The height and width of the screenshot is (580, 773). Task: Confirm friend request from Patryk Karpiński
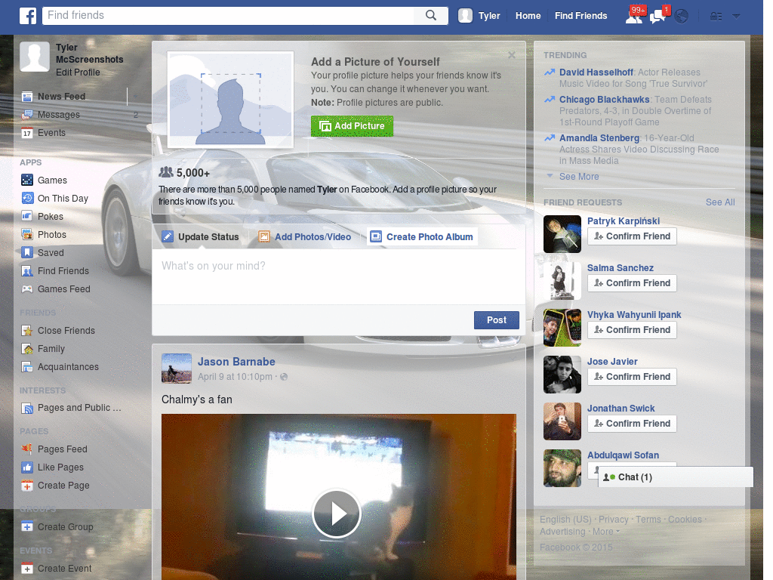pos(632,236)
